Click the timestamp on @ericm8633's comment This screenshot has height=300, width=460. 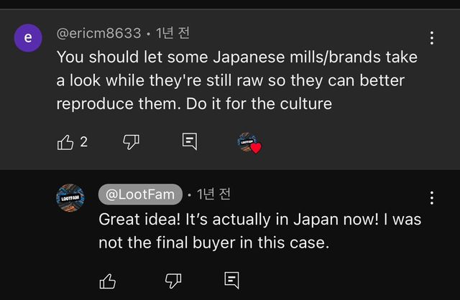(172, 33)
